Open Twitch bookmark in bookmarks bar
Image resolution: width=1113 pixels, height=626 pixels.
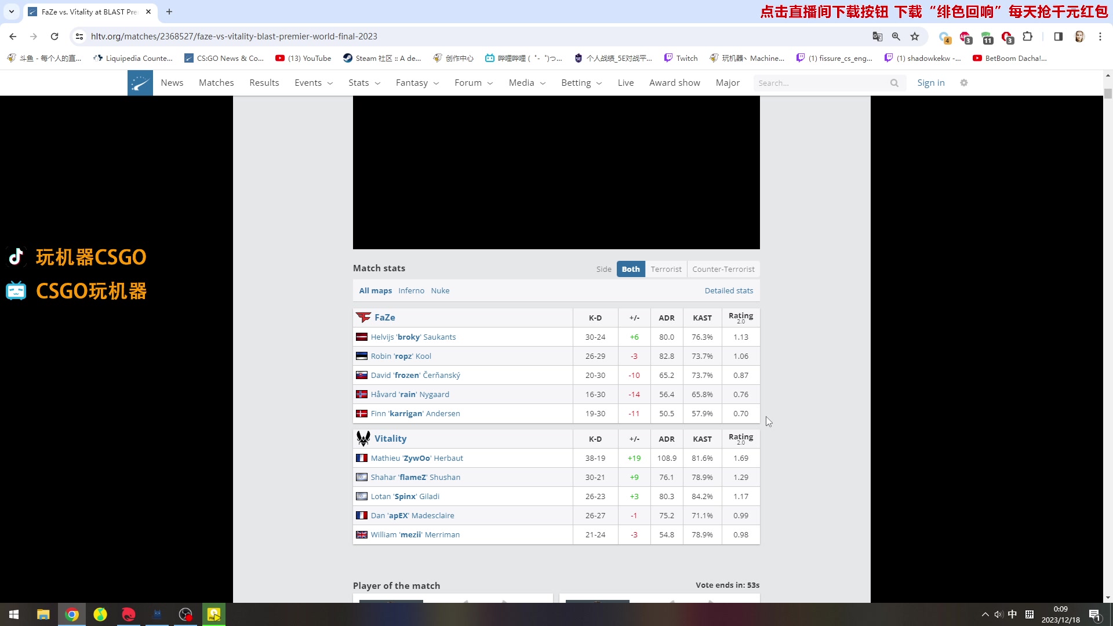click(681, 58)
